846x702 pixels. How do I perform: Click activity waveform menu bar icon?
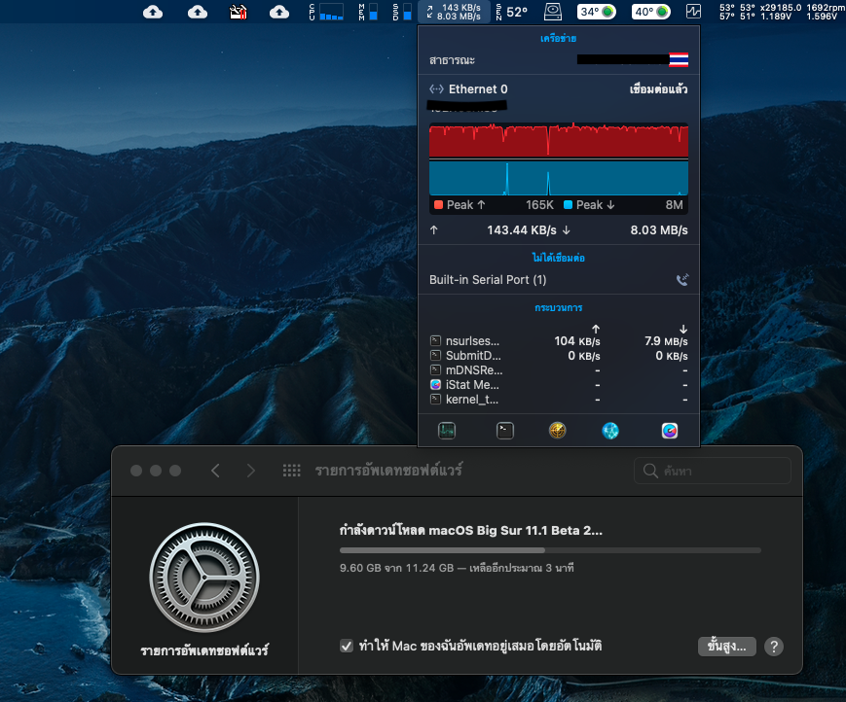[x=693, y=12]
